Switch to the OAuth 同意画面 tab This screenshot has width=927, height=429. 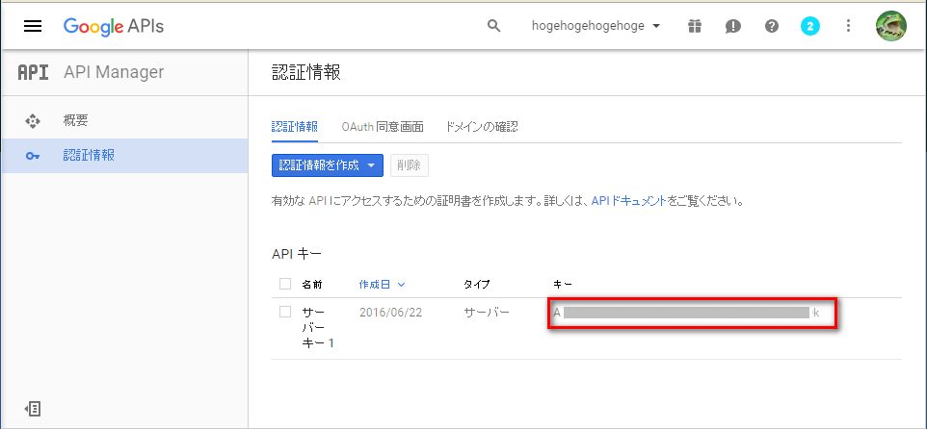pos(383,127)
